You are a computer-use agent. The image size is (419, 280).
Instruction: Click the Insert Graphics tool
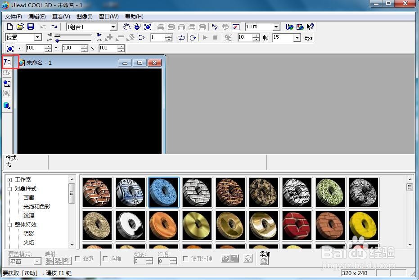tap(7, 84)
